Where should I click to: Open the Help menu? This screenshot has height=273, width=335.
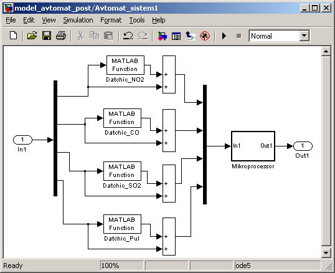click(x=159, y=20)
